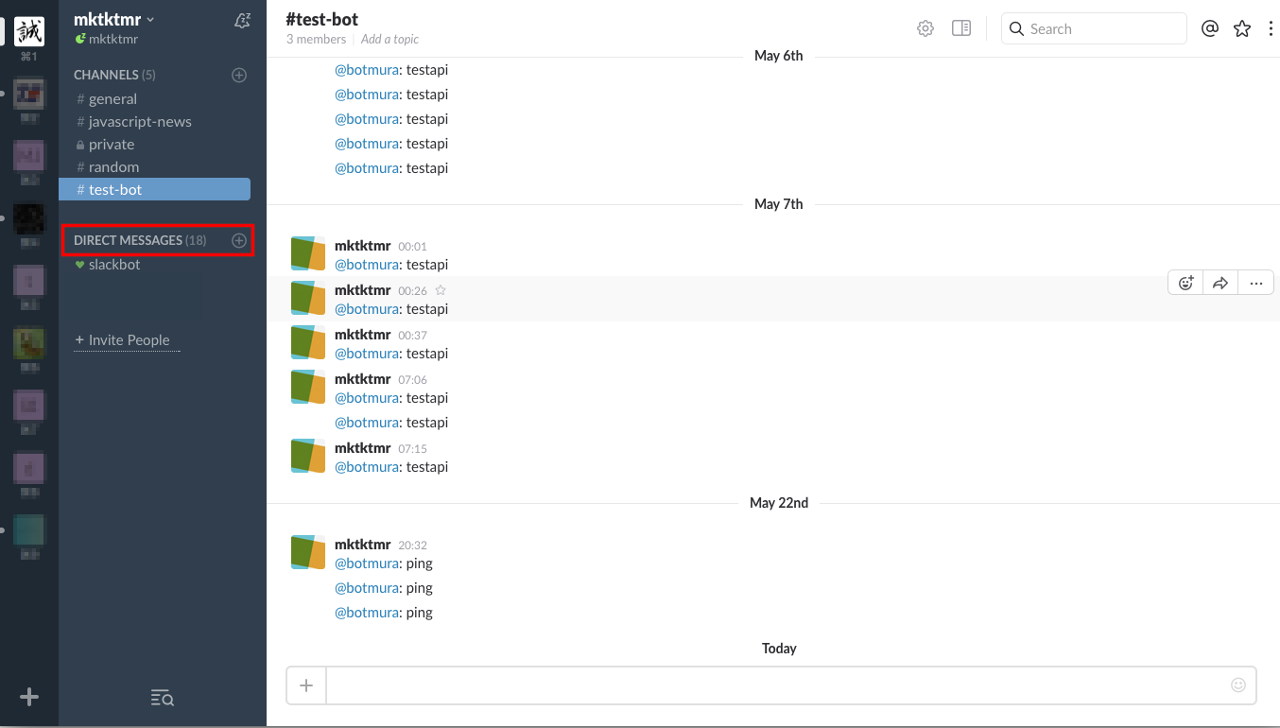The width and height of the screenshot is (1280, 728).
Task: Click mktktmr presence status under workspace name
Action: [107, 40]
